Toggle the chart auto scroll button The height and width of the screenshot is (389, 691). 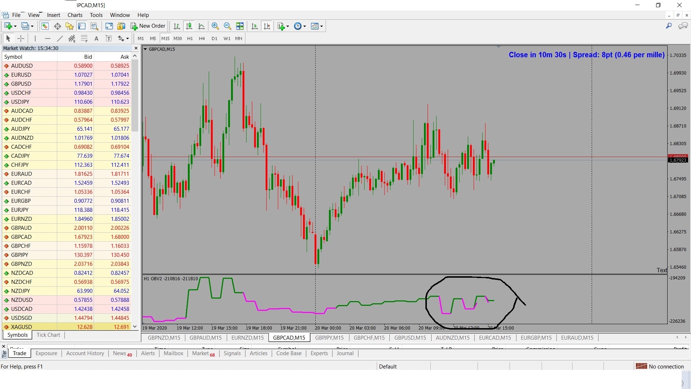click(x=254, y=26)
